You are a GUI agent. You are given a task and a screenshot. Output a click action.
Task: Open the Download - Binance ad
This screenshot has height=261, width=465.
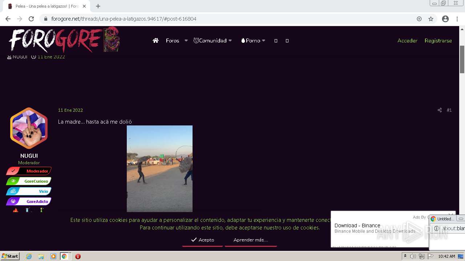coord(357,225)
